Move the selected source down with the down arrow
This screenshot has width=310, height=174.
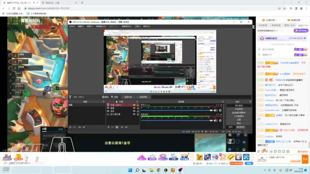coord(126,127)
